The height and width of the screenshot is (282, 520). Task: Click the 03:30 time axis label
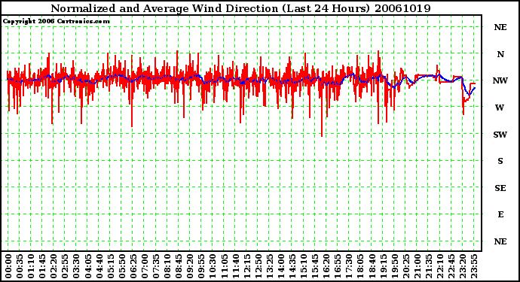76,266
